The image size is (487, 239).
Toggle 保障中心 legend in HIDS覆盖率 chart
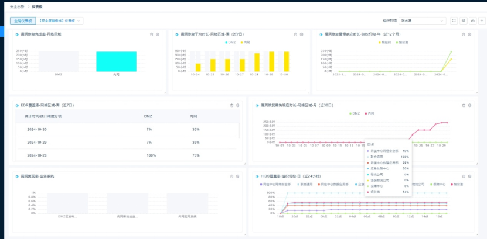click(438, 184)
